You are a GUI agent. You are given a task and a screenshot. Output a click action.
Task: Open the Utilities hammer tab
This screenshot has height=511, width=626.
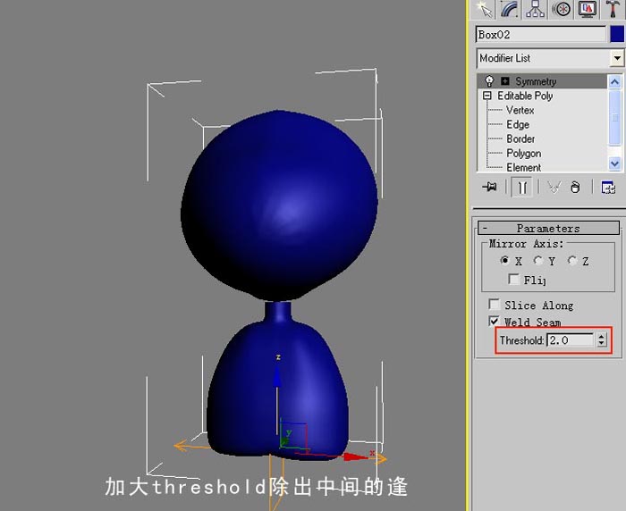pyautogui.click(x=612, y=10)
